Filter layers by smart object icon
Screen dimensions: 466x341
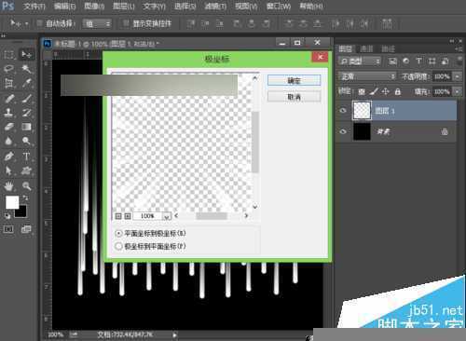(x=445, y=61)
